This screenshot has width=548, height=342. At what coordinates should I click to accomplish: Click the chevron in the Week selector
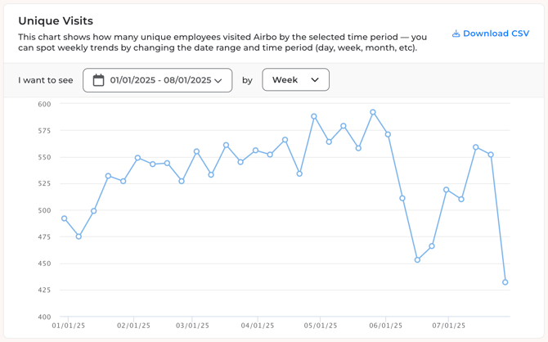click(315, 80)
